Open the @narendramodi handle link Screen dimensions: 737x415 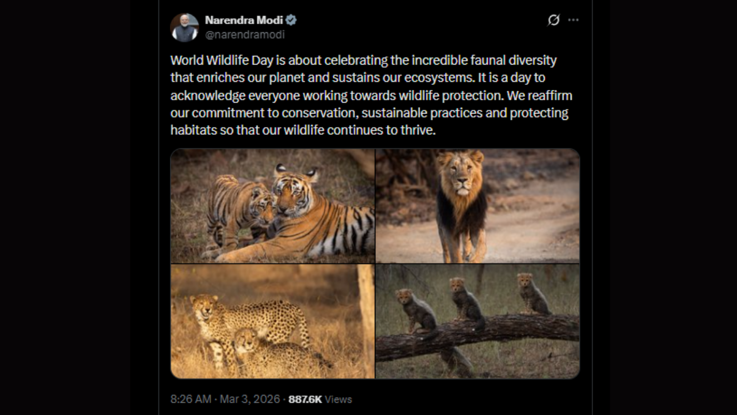click(x=245, y=35)
